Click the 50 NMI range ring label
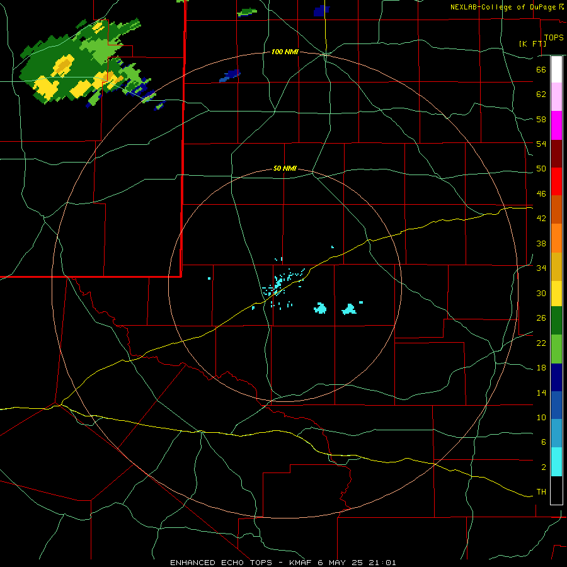 click(x=285, y=168)
